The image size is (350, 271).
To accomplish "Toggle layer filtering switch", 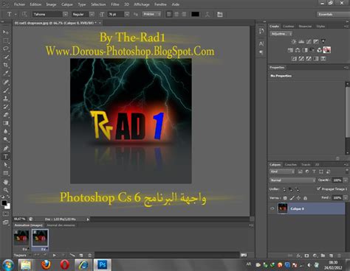I will [347, 171].
